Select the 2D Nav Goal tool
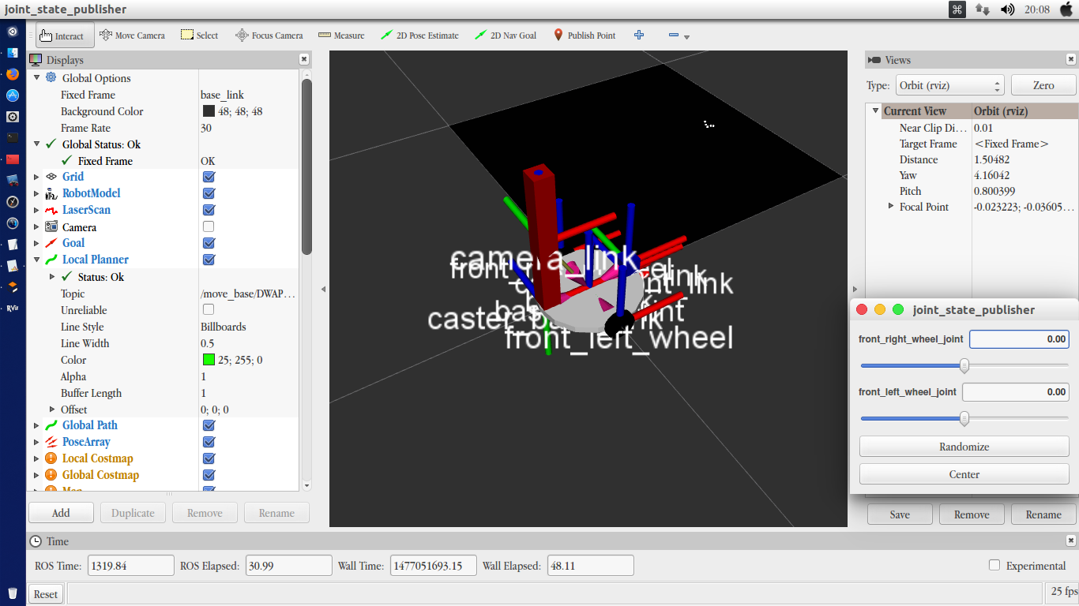Screen dimensions: 1079x606 click(506, 36)
